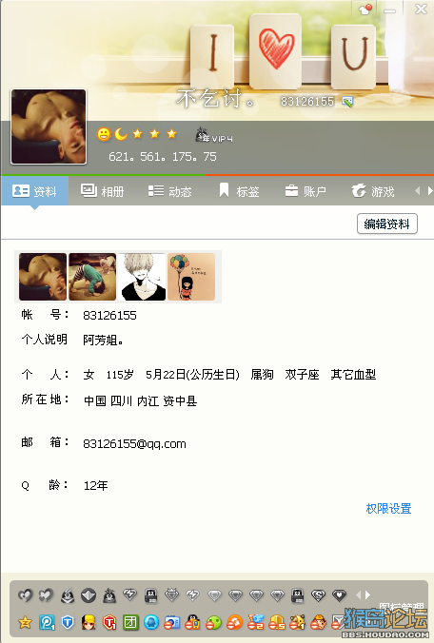Advance badge row with right arrow

point(368,594)
